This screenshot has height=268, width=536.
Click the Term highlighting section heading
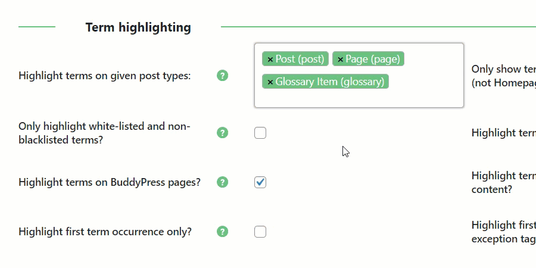[138, 27]
